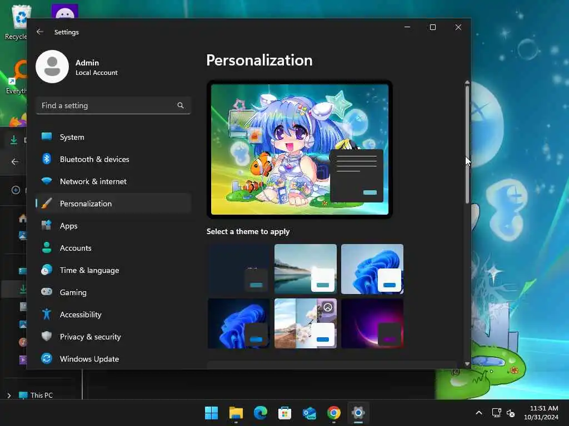
Task: Open File Explorer from the taskbar
Action: point(236,413)
